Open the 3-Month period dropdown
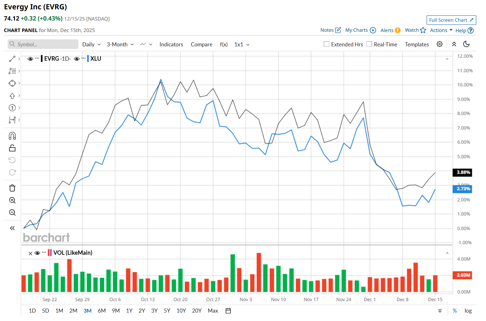Screen dimensions: 486x321 [120, 44]
